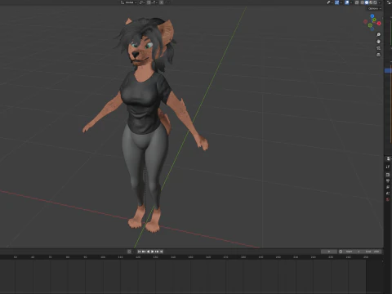Viewport: 392px width, 294px height.
Task: Toggle X-ray view mode
Action: [x=357, y=2]
